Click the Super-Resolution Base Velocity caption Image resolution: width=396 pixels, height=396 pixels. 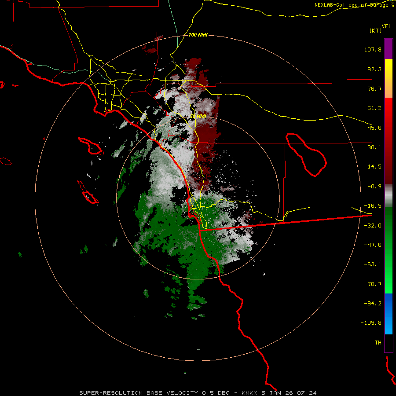pos(198,393)
